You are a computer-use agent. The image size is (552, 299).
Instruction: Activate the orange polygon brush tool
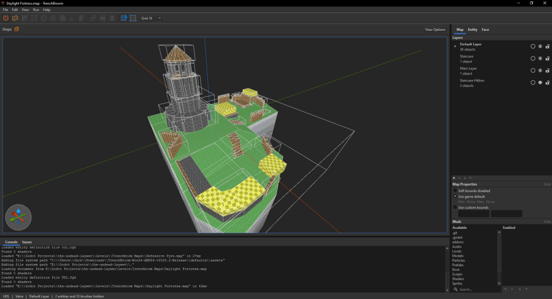[16, 18]
